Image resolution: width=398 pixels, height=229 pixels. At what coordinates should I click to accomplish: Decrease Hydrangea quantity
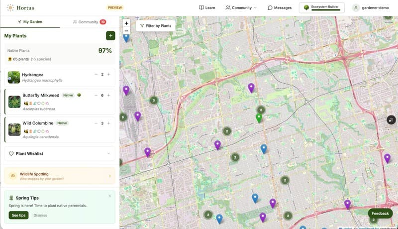(x=96, y=74)
